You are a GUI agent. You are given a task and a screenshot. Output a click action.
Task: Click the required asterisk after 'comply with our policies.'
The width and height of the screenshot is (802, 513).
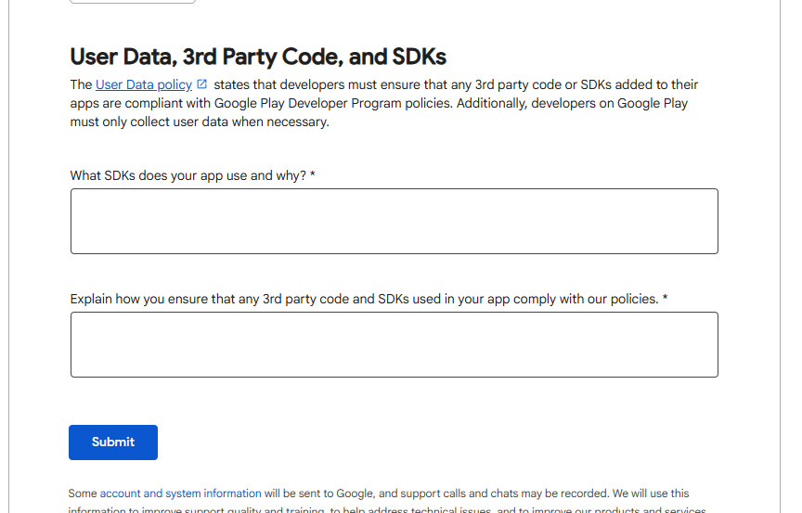tap(665, 299)
